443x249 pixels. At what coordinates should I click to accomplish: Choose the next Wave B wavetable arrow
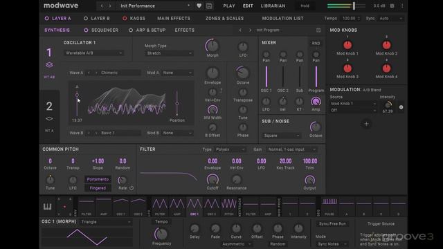[x=96, y=133]
